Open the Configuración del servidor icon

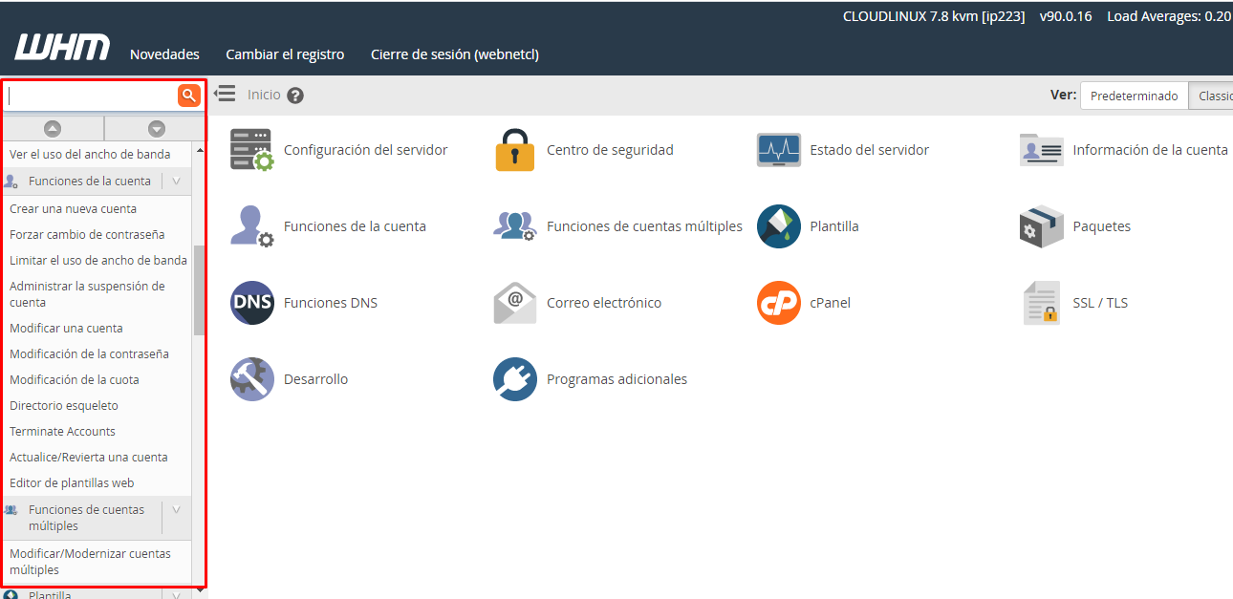tap(251, 150)
